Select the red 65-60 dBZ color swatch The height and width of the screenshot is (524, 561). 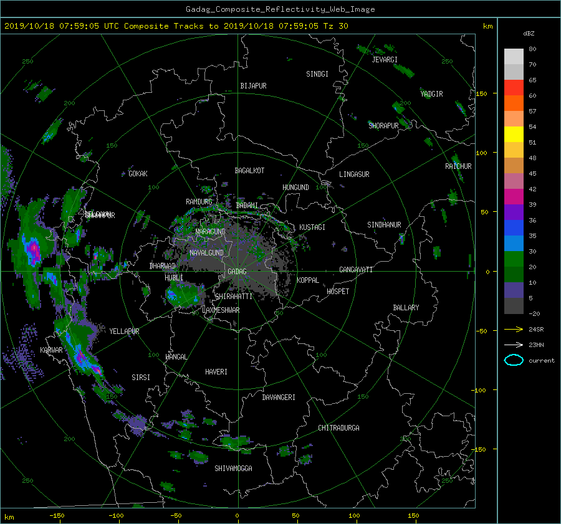tap(514, 88)
